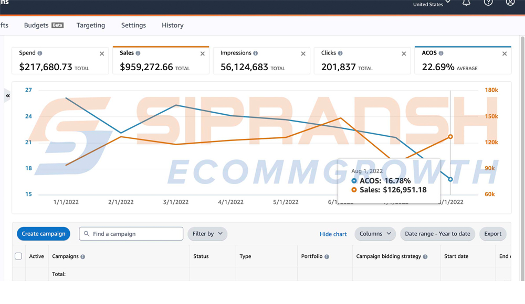This screenshot has width=525, height=304.
Task: Click the info icon next to Spend
Action: click(40, 53)
